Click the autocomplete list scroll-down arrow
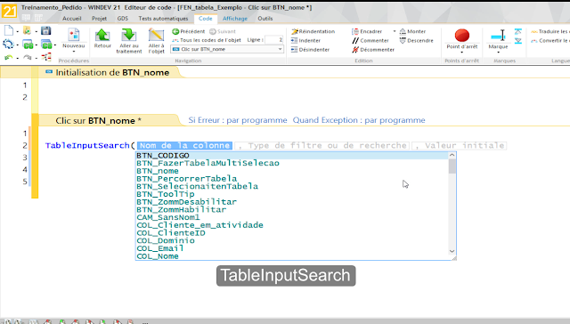This screenshot has height=324, width=570. point(452,251)
